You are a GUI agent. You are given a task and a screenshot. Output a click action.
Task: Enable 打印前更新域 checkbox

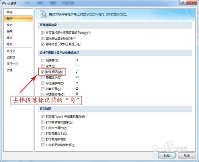[43, 139]
